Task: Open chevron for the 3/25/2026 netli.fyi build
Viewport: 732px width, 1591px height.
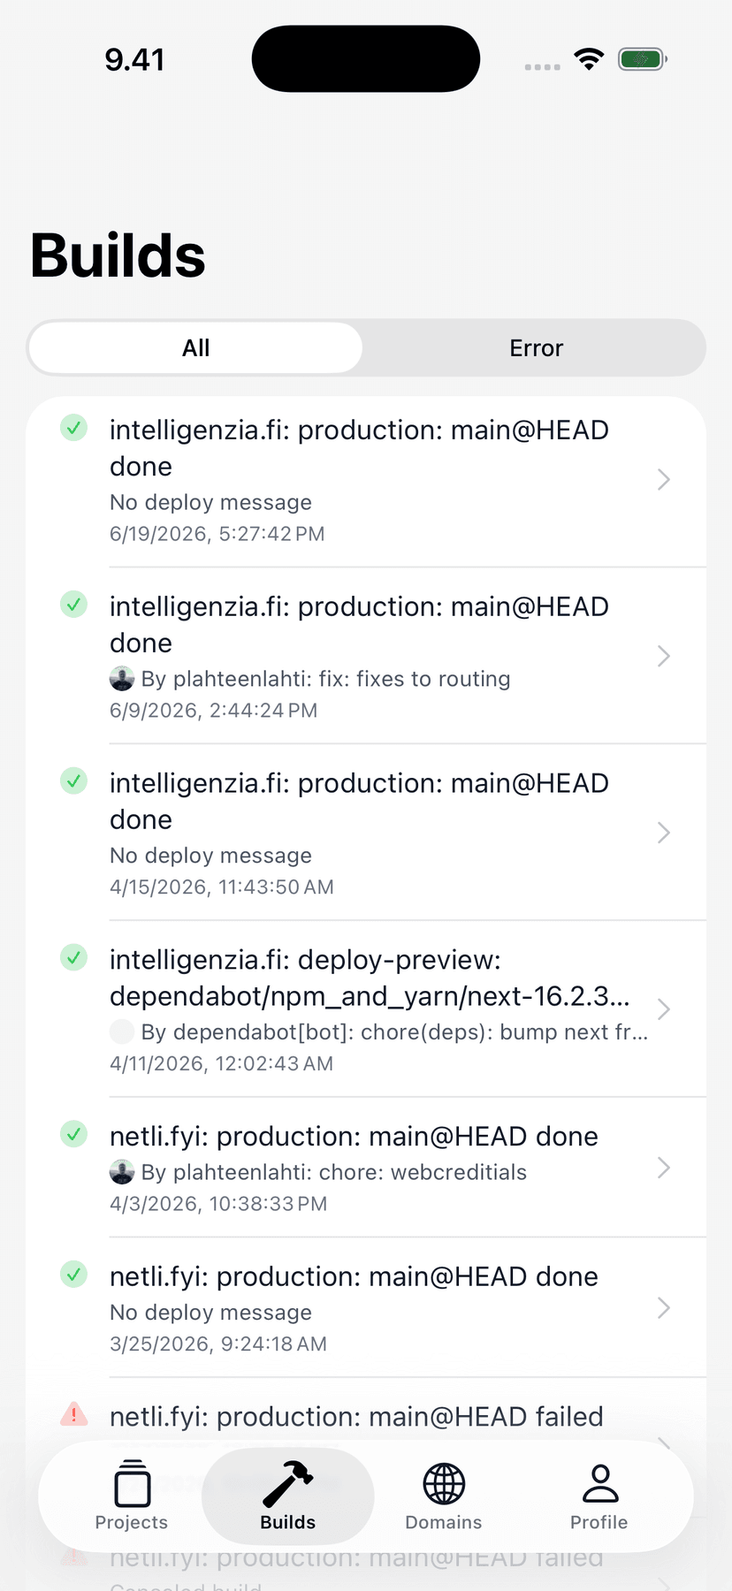Action: coord(664,1307)
